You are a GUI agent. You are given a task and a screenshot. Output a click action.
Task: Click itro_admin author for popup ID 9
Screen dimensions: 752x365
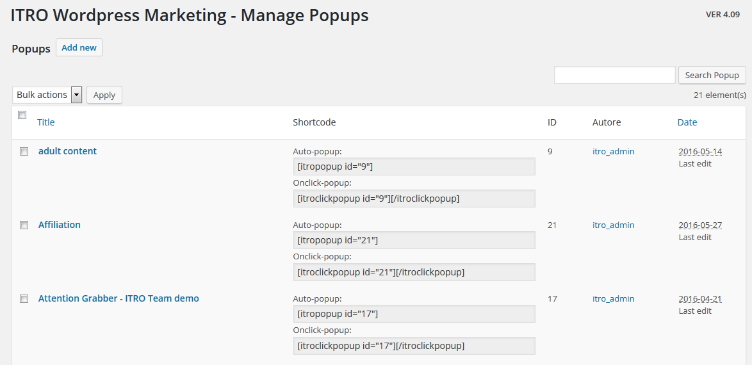(613, 151)
